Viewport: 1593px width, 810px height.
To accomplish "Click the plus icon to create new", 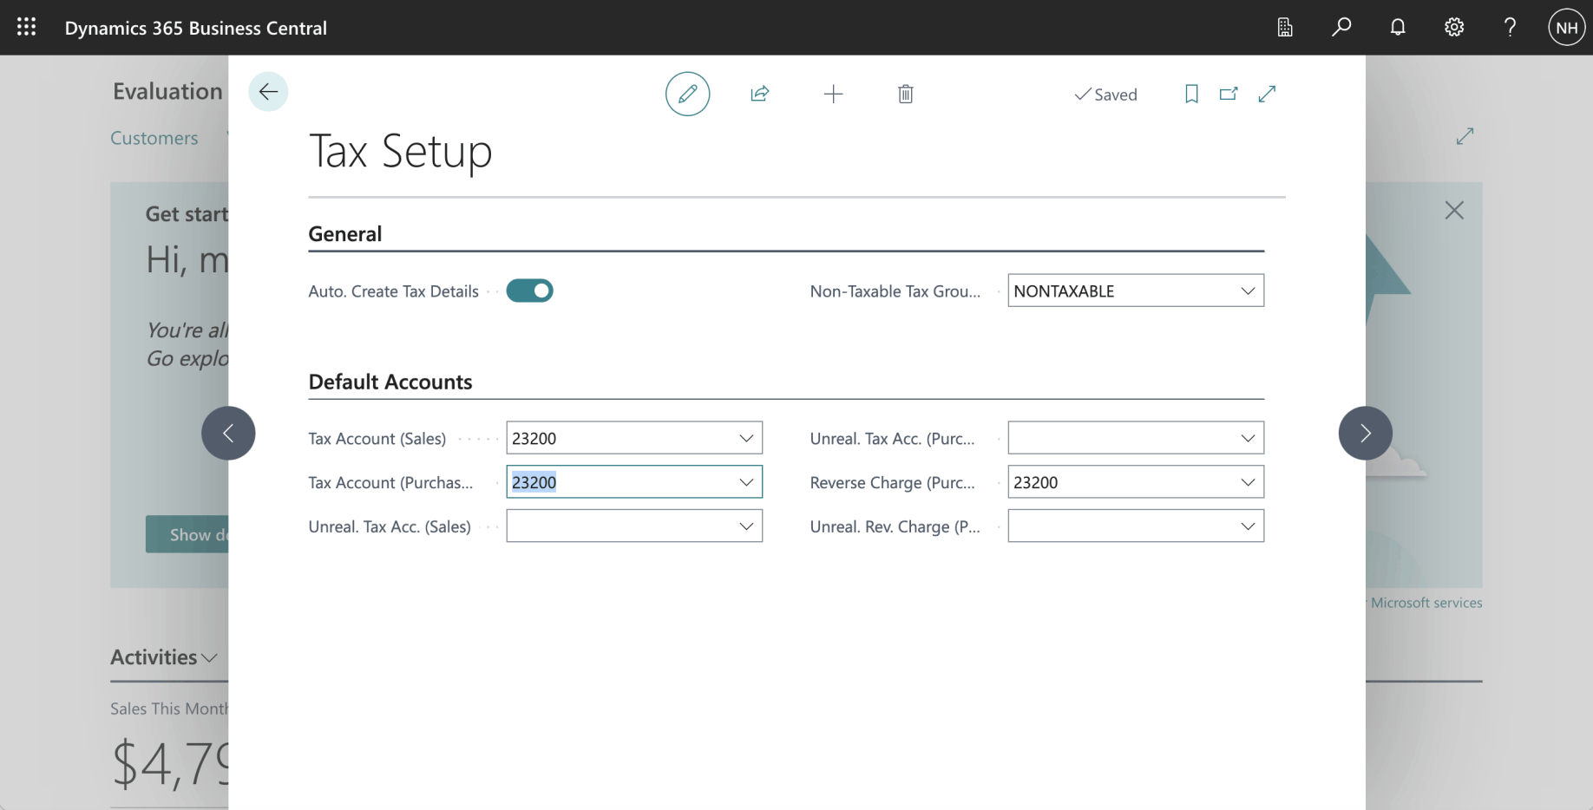I will pyautogui.click(x=833, y=94).
